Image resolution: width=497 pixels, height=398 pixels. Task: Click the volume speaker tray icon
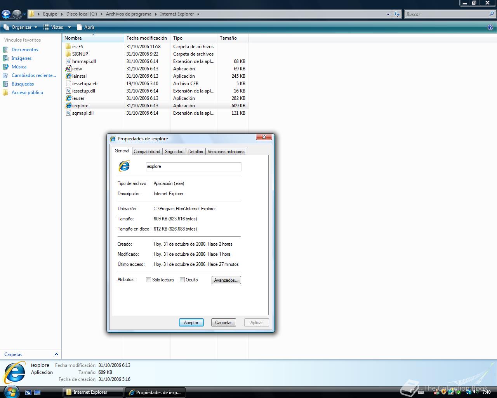click(476, 392)
